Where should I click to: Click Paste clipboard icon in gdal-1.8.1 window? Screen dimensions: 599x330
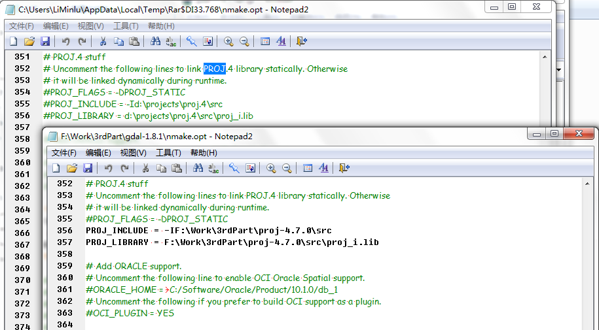[x=177, y=168]
